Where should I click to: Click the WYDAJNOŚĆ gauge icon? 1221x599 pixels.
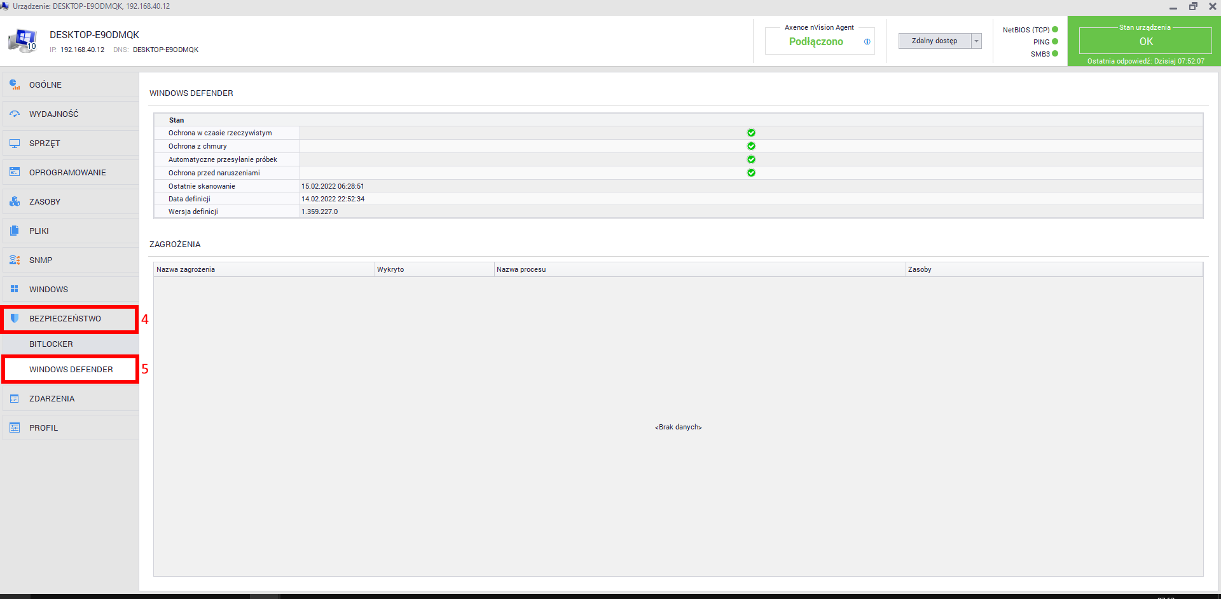(15, 114)
